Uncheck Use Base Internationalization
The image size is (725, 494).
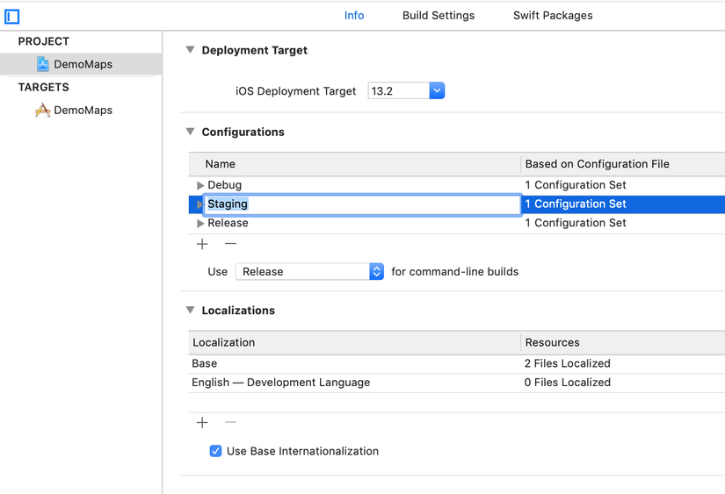215,451
